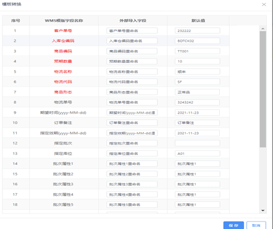Edit the 订单备注 default value field
This screenshot has height=229, width=273.
tap(198, 123)
